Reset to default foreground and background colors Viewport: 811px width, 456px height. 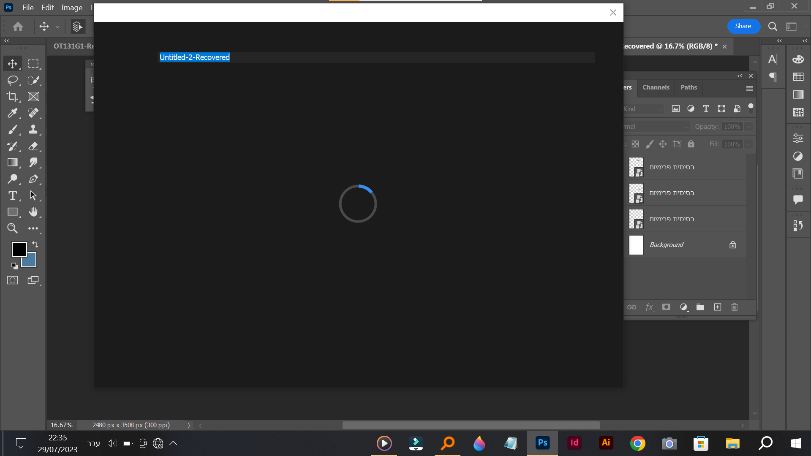pos(14,266)
